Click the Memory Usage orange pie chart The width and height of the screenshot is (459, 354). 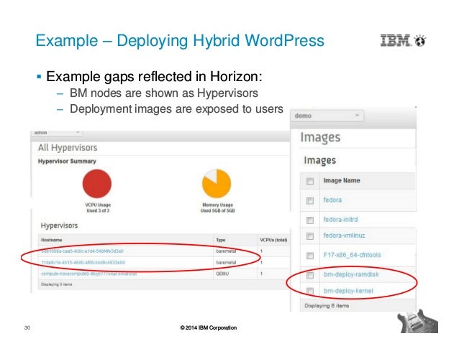pos(217,184)
